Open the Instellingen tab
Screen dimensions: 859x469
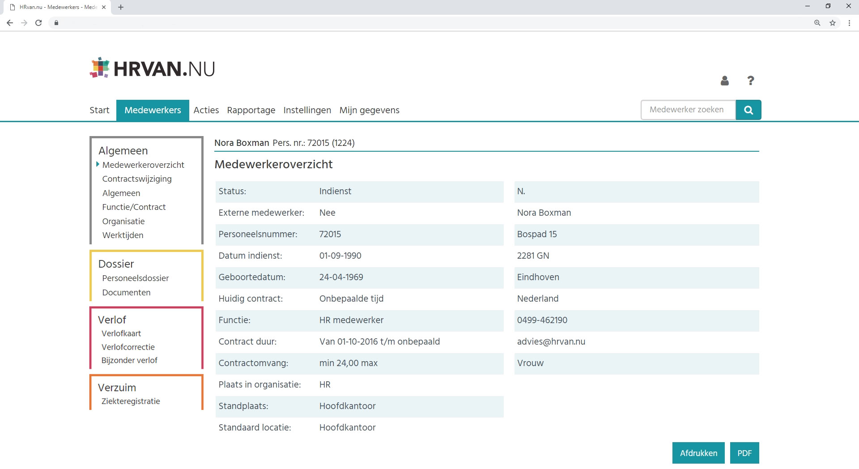[x=307, y=110]
